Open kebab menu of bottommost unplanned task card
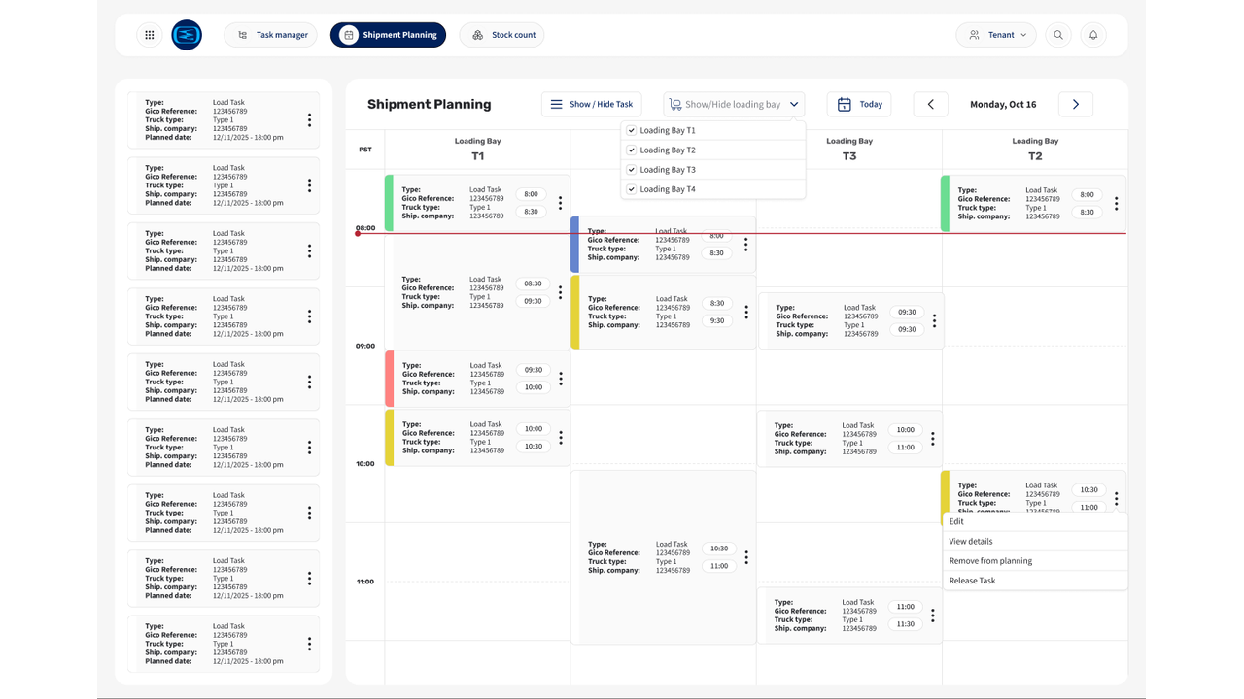Screen dimensions: 1244x699 (309, 644)
